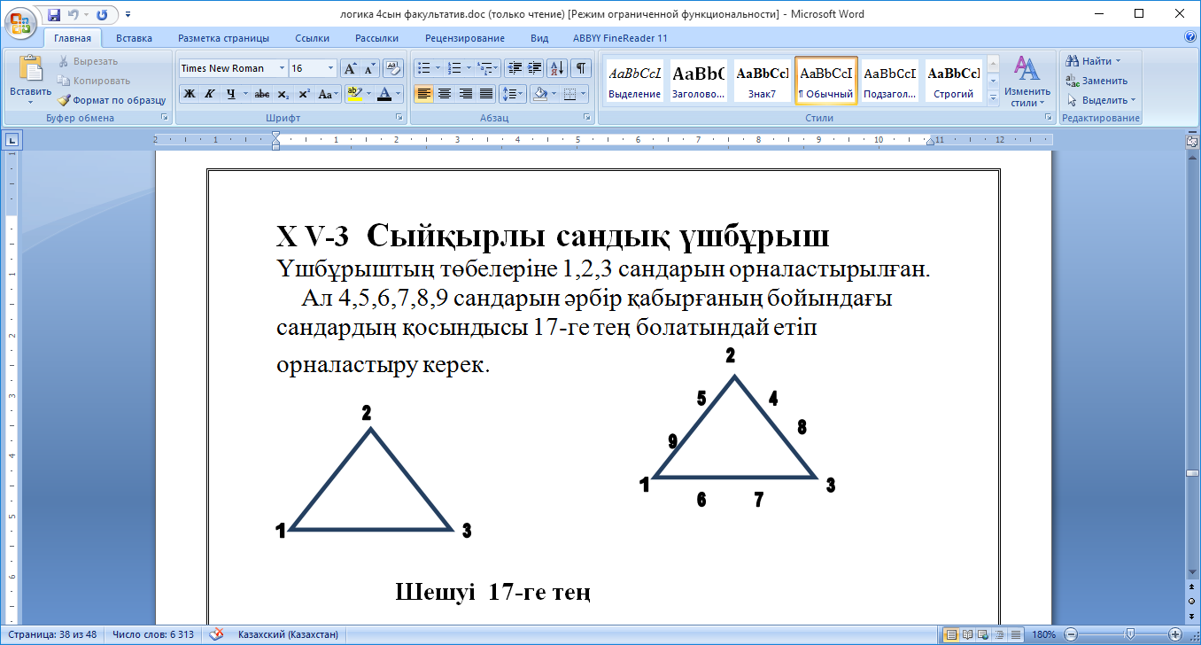Click the numbered list icon

point(454,68)
